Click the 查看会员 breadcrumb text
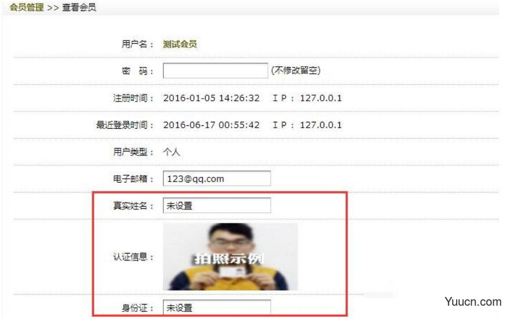The width and height of the screenshot is (509, 319). coord(79,7)
